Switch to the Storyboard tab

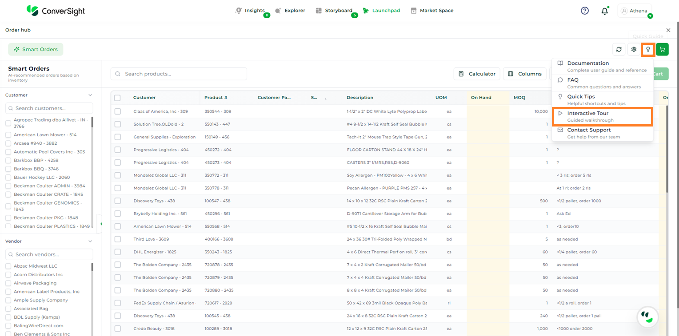[x=334, y=11]
